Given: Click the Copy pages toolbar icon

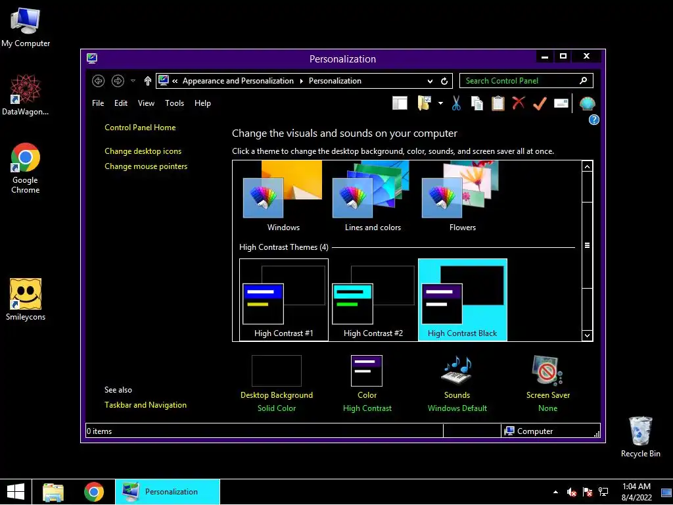Looking at the screenshot, I should 477,103.
